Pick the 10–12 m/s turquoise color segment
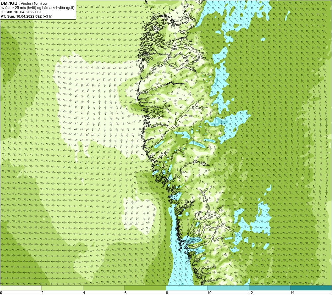The height and width of the screenshot is (295, 332). 228,288
